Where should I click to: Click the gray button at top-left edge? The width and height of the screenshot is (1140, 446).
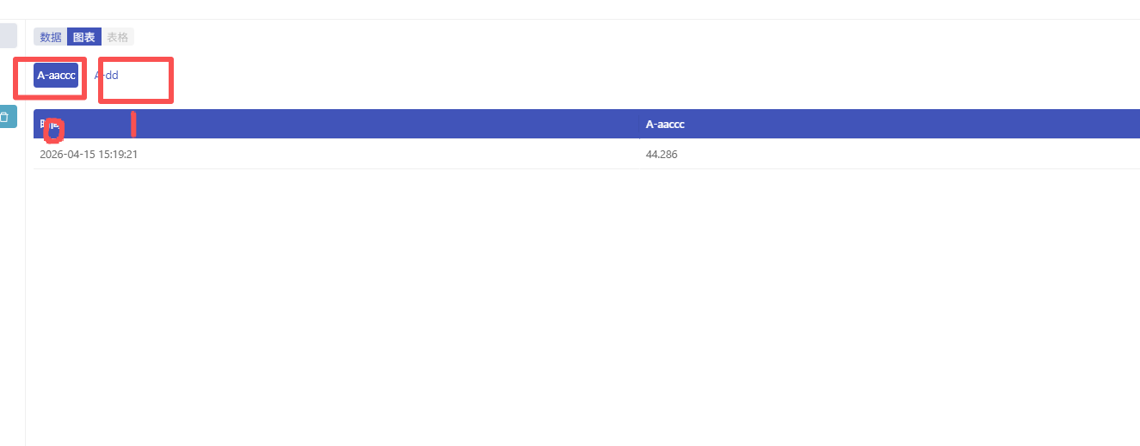(x=7, y=36)
